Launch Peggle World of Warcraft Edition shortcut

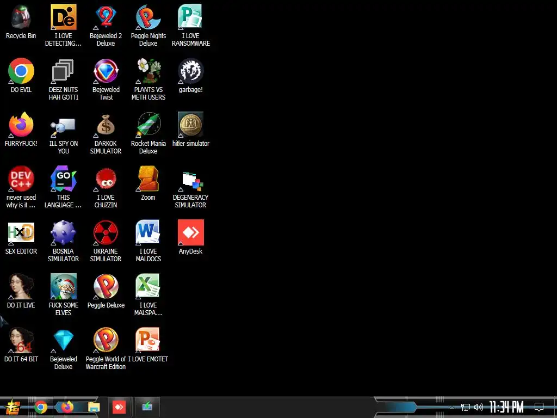pos(106,349)
